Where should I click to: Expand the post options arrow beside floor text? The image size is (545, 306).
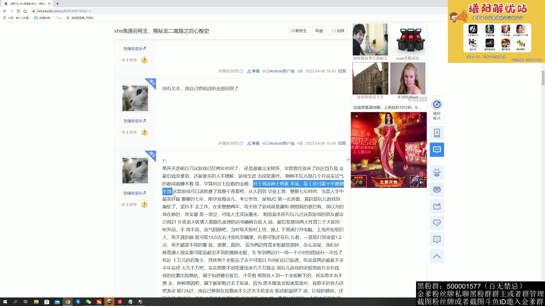(348, 160)
